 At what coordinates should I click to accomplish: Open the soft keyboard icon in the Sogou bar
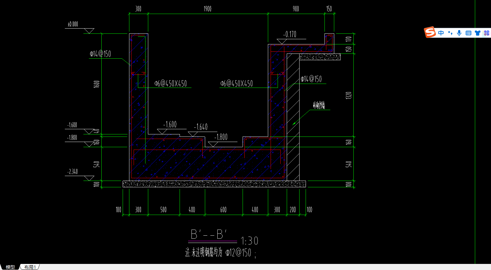click(468, 33)
